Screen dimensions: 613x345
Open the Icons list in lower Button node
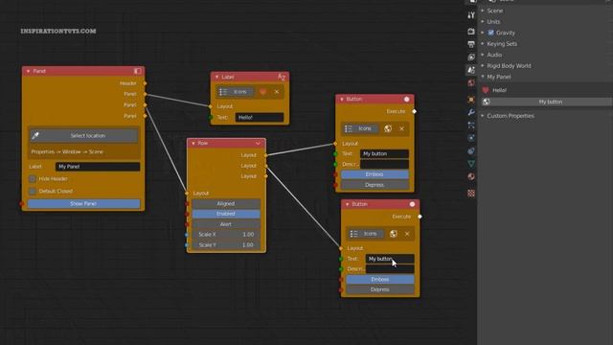click(366, 234)
